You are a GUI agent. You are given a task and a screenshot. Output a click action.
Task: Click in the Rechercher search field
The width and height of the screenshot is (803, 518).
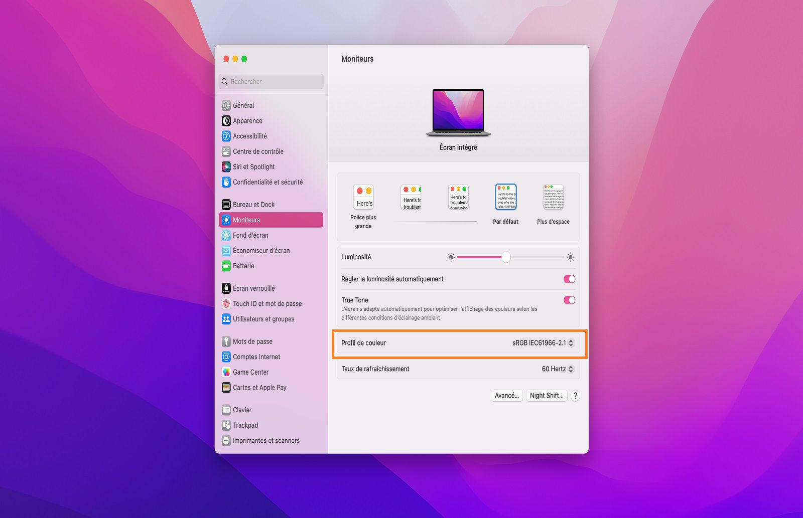pyautogui.click(x=271, y=82)
